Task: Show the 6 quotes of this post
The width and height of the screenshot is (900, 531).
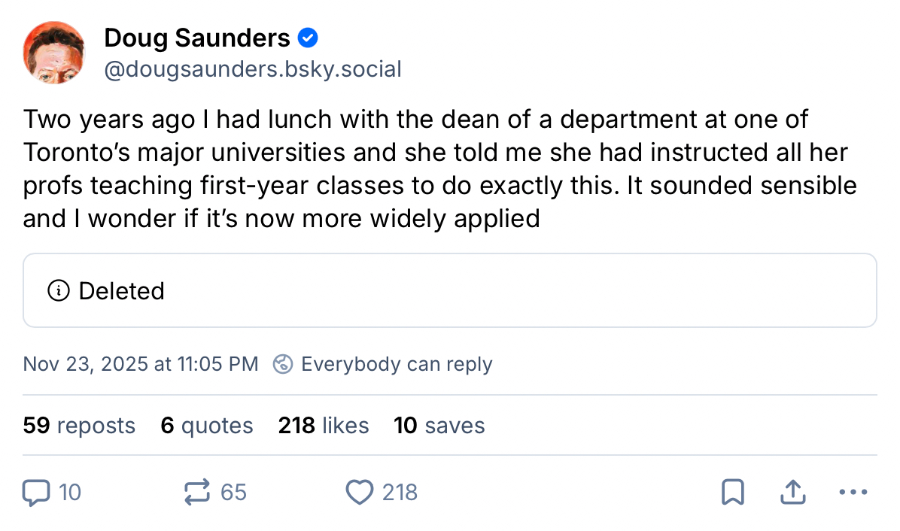Action: click(x=207, y=426)
